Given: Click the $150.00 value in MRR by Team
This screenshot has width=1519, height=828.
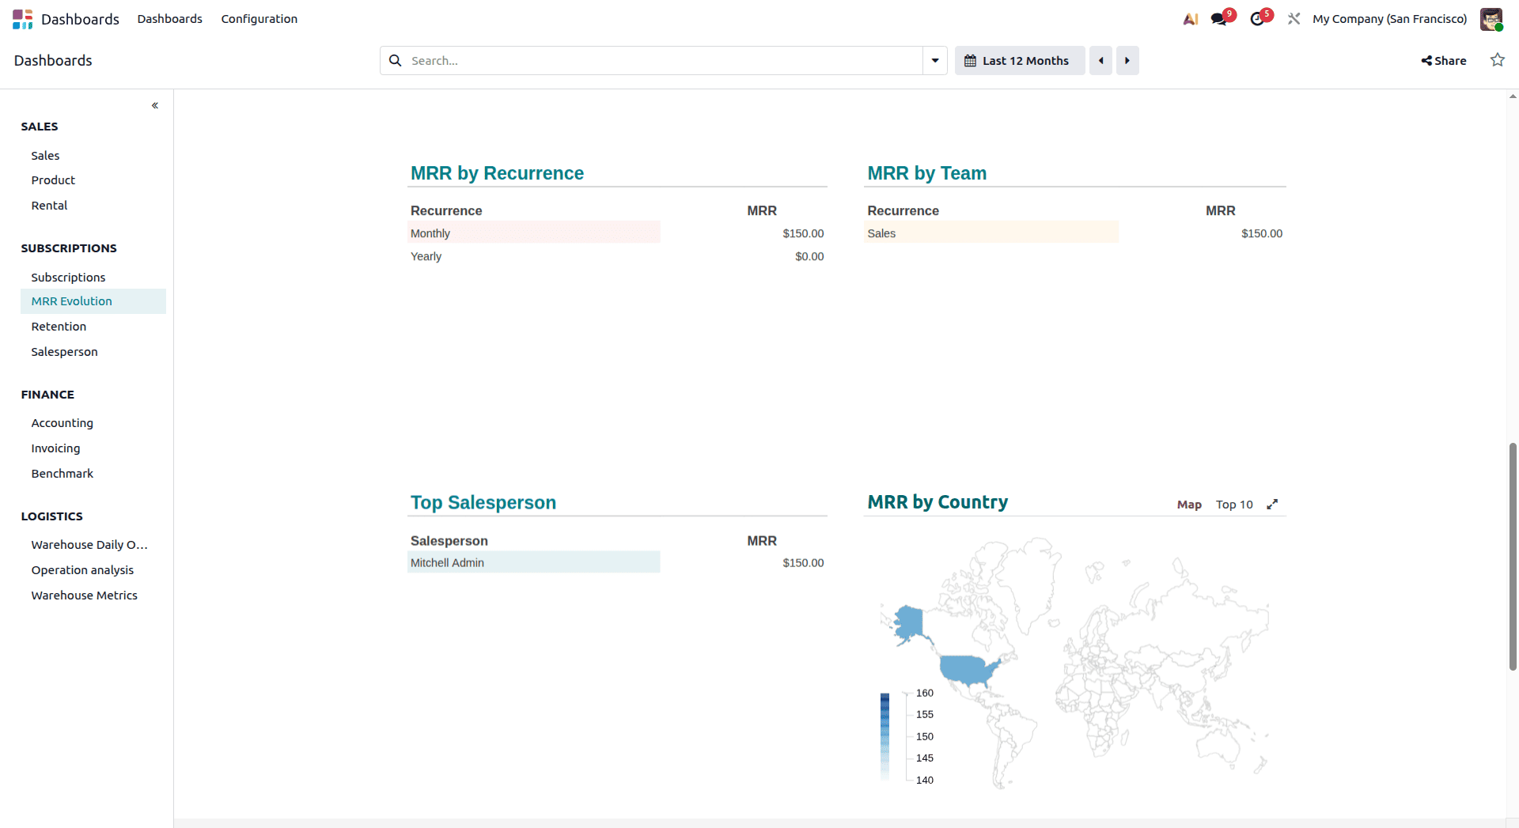Looking at the screenshot, I should pyautogui.click(x=1262, y=233).
